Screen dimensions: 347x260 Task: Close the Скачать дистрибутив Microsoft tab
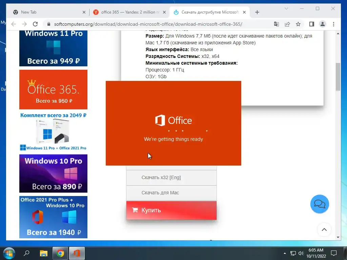244,12
